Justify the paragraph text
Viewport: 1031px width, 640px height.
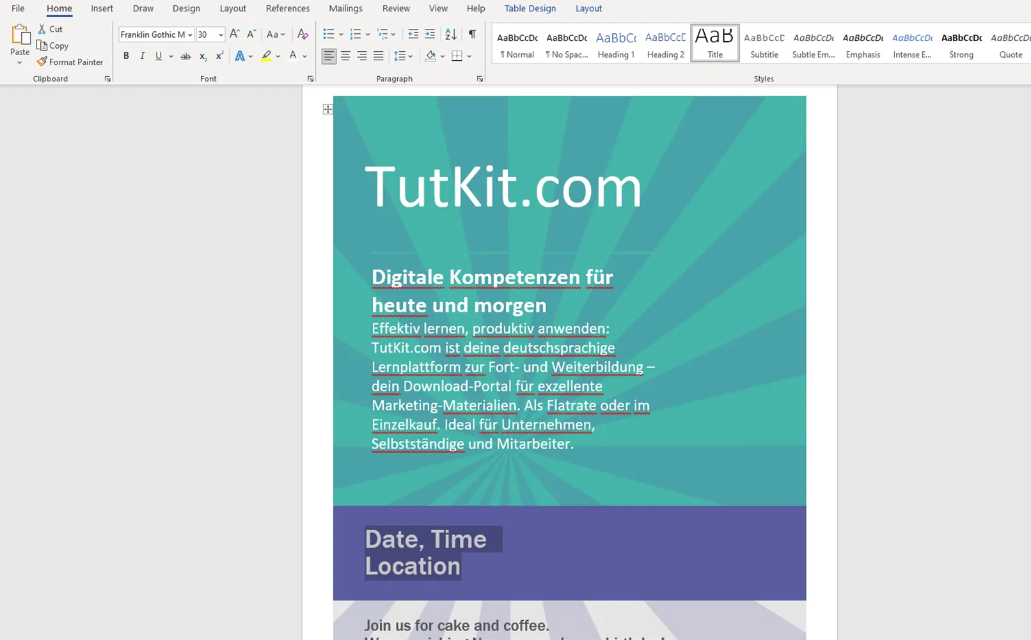pyautogui.click(x=379, y=56)
